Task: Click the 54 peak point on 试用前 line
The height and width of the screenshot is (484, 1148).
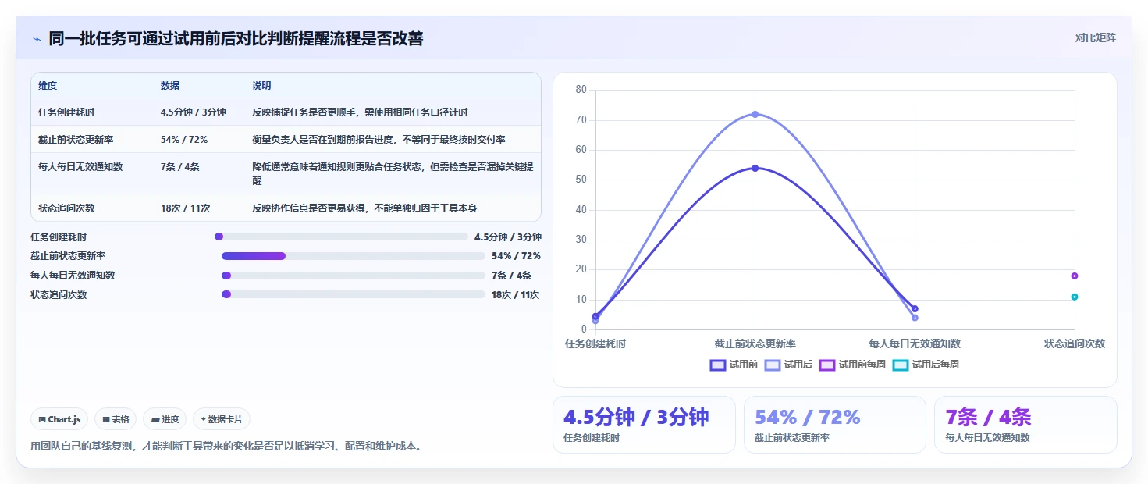Action: [x=755, y=168]
